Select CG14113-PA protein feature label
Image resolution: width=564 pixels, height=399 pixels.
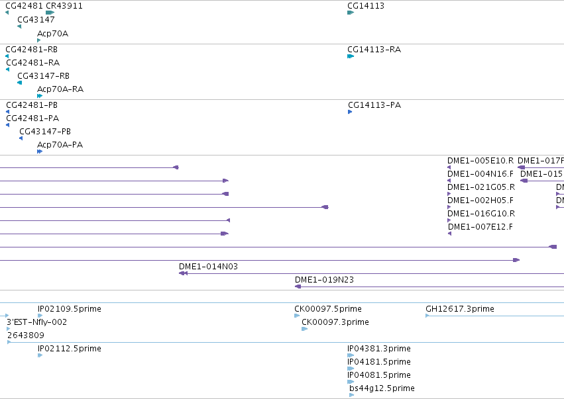[x=374, y=105]
